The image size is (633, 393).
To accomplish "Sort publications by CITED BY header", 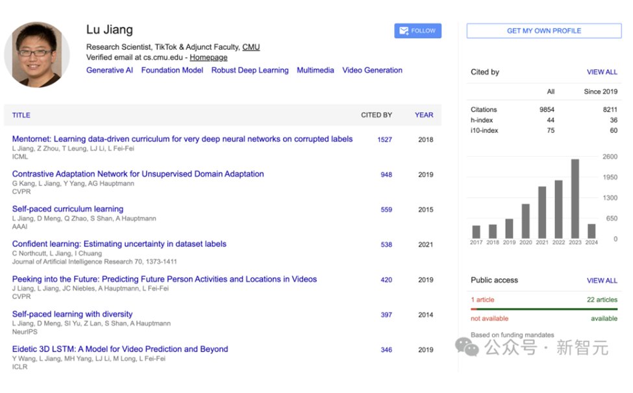I will point(377,115).
